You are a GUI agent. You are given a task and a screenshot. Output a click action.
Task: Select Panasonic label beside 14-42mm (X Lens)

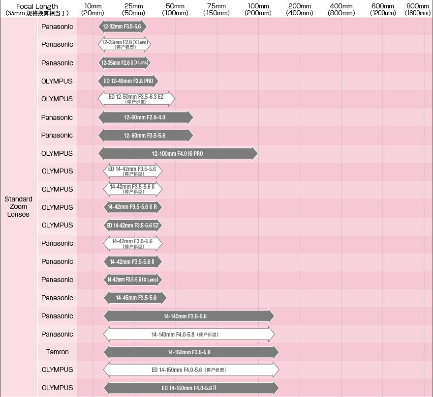pyautogui.click(x=57, y=280)
